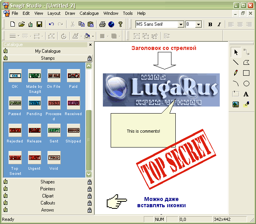Select the Text tool letter A

tap(246, 94)
